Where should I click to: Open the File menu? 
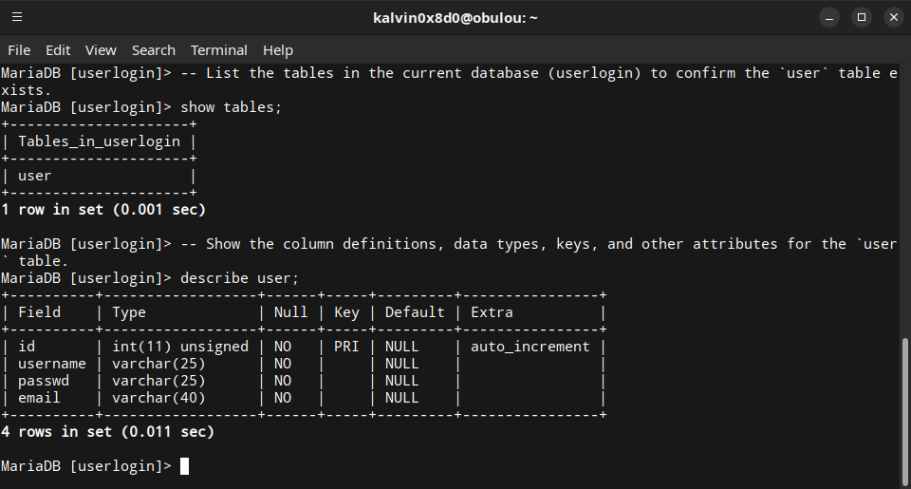pyautogui.click(x=19, y=50)
